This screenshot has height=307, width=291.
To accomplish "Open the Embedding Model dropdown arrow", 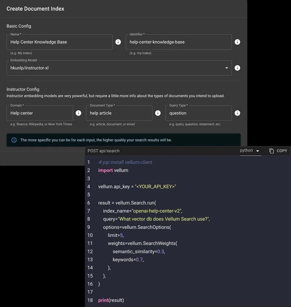I will tap(227, 68).
